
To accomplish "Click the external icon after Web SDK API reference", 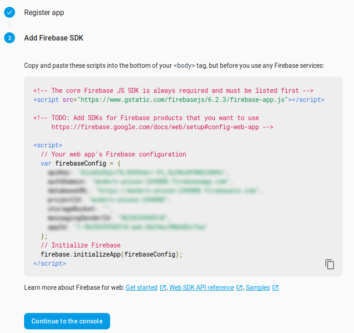I will (x=239, y=288).
